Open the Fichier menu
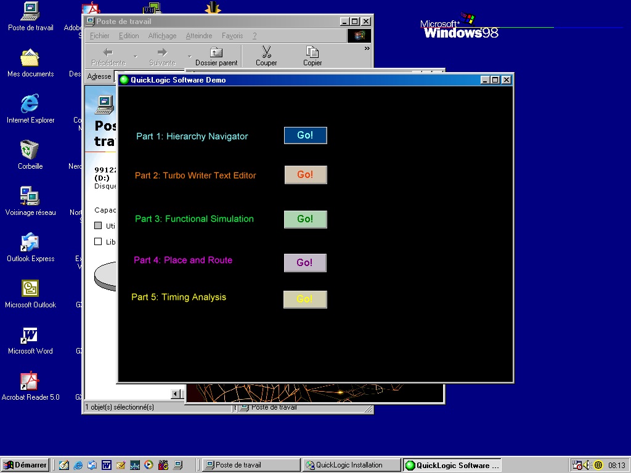The height and width of the screenshot is (473, 631). click(100, 36)
